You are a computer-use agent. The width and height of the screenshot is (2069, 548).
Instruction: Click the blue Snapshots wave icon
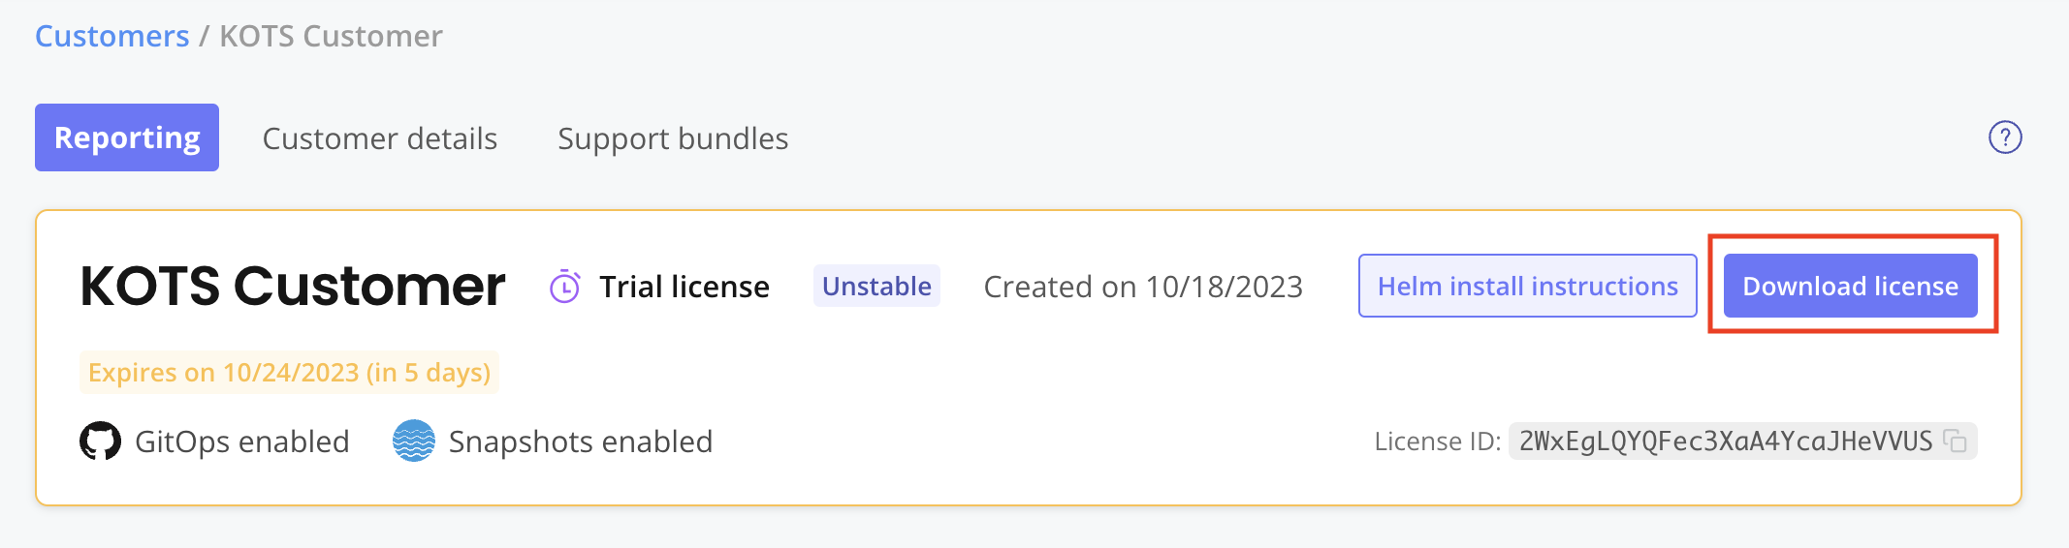(414, 441)
